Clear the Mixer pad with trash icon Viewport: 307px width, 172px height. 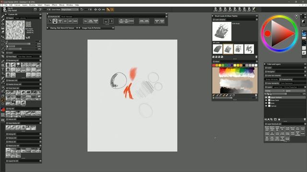(256, 95)
